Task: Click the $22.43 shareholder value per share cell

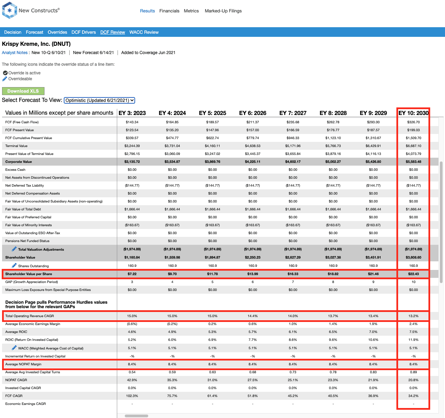Action: tap(413, 274)
